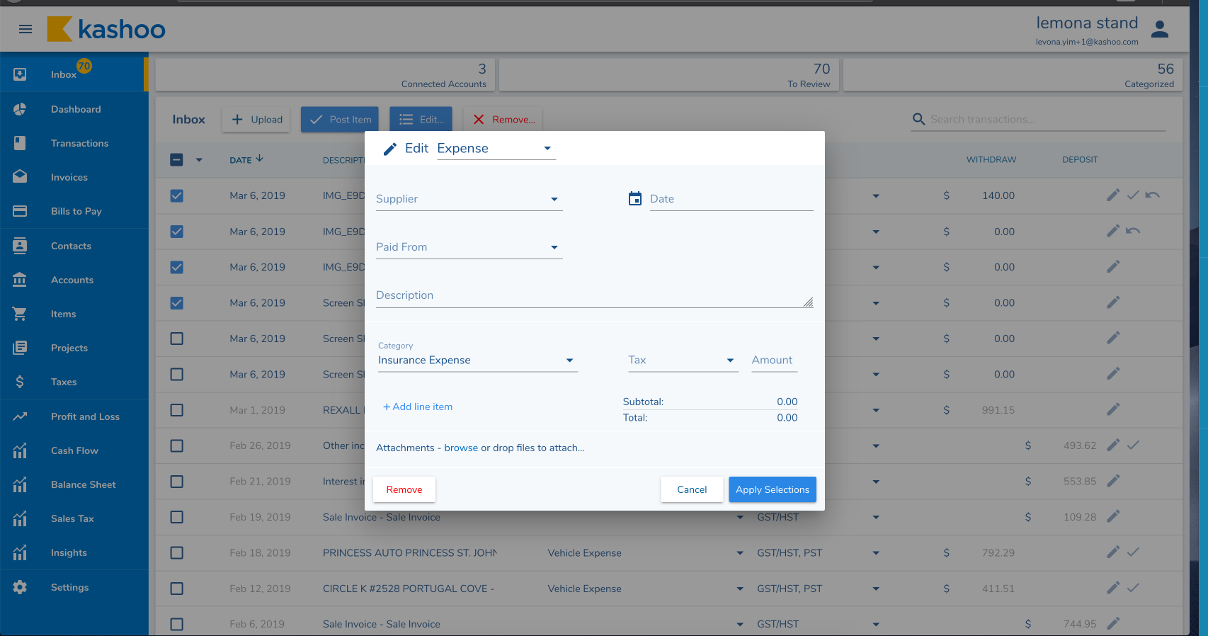Select checkbox for Feb 26, 2019 row
The height and width of the screenshot is (636, 1208).
coord(177,445)
